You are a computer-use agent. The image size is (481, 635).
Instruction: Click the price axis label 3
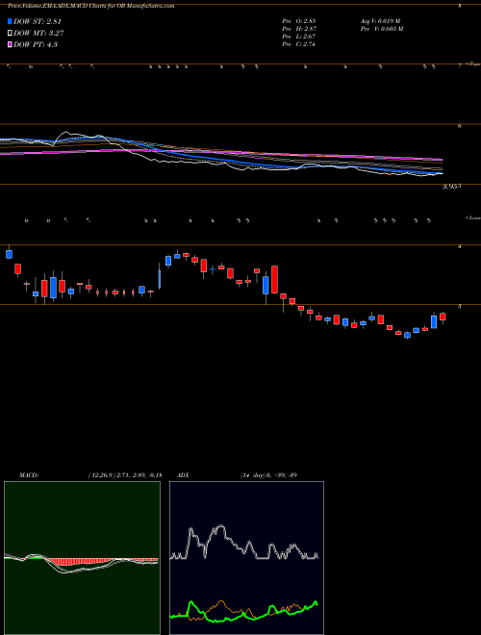(460, 306)
